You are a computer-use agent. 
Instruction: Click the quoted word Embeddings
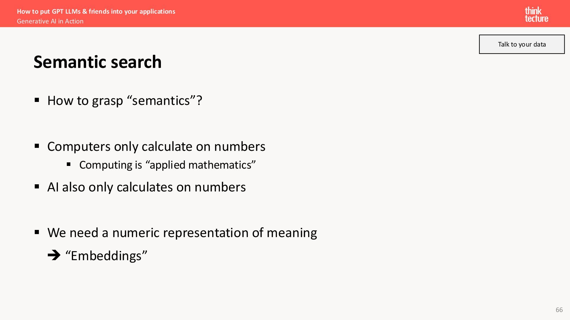[106, 256]
